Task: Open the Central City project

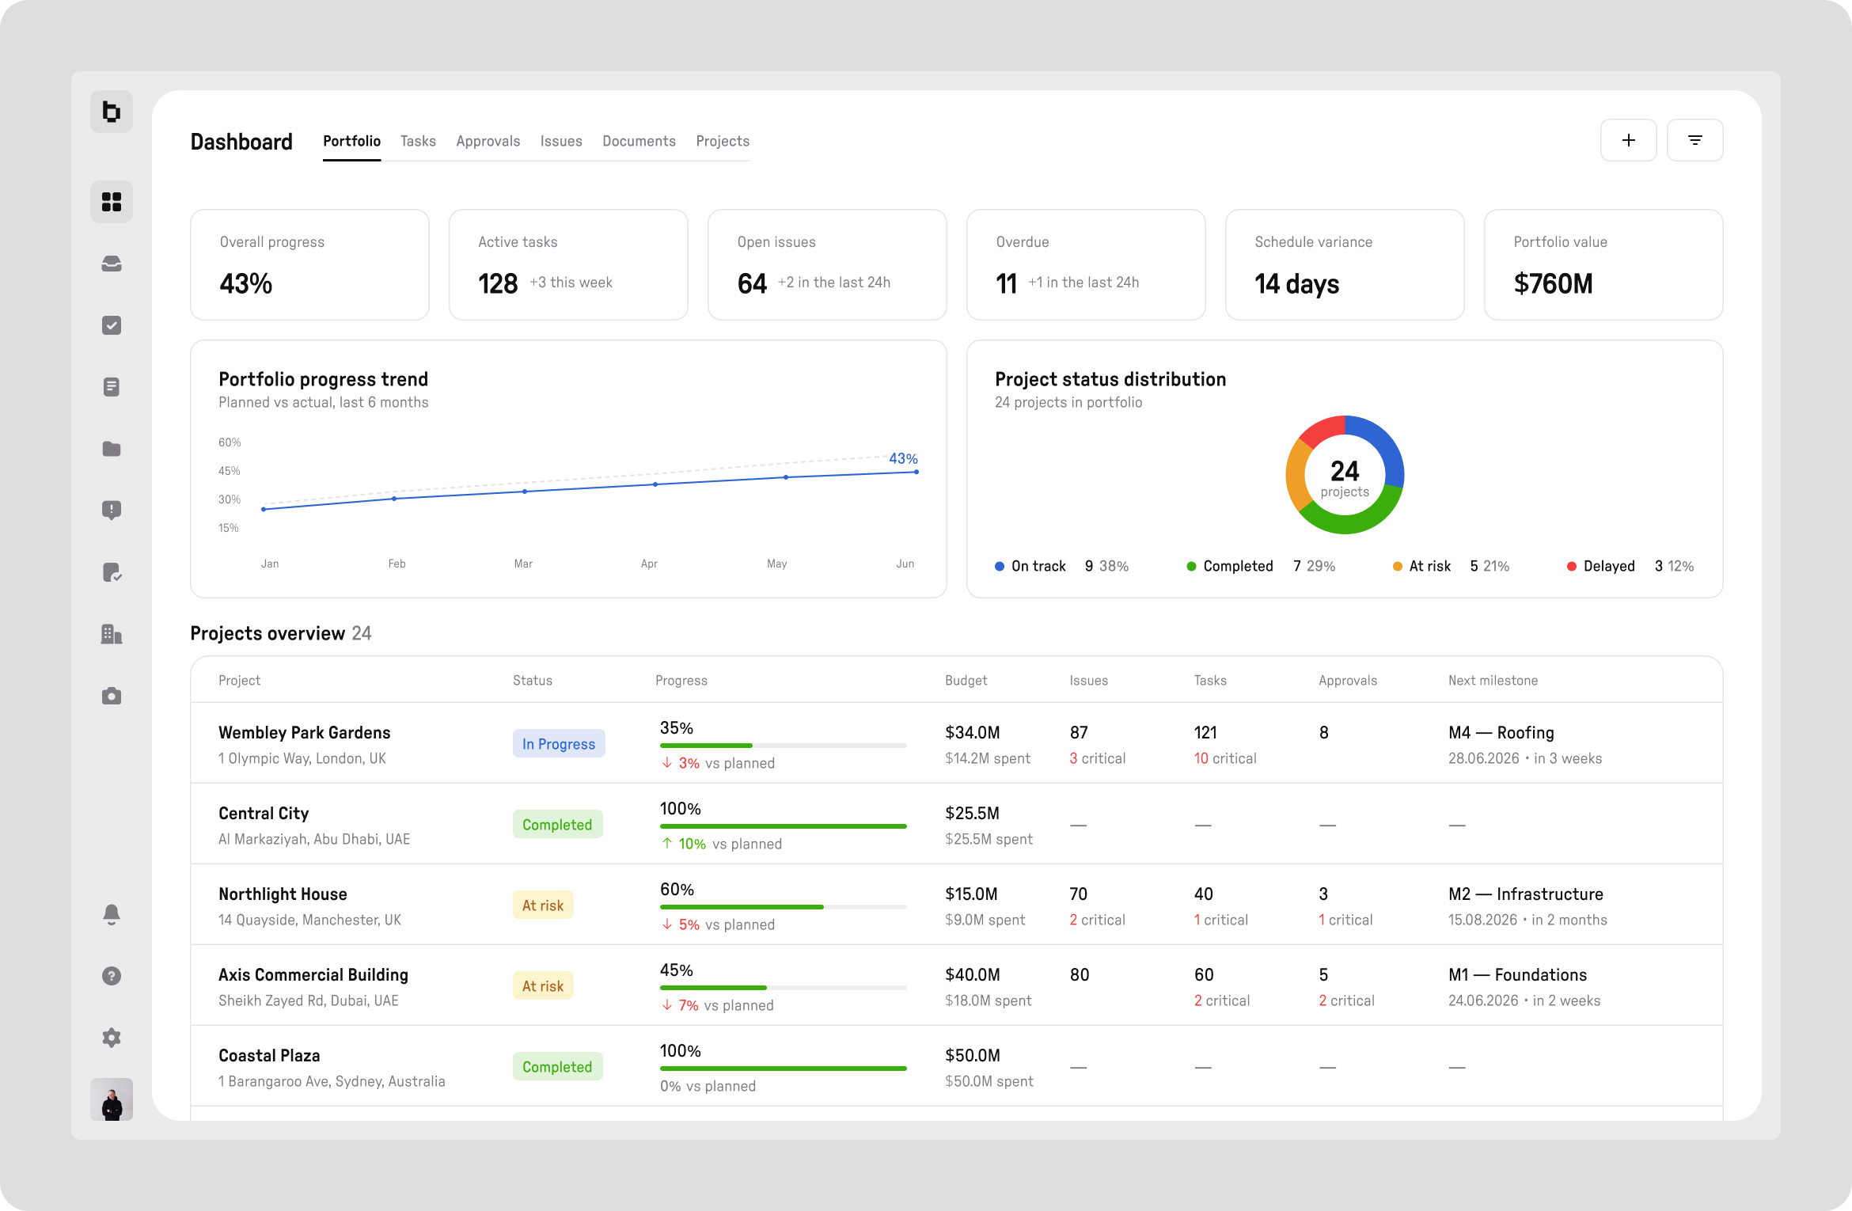Action: point(264,813)
